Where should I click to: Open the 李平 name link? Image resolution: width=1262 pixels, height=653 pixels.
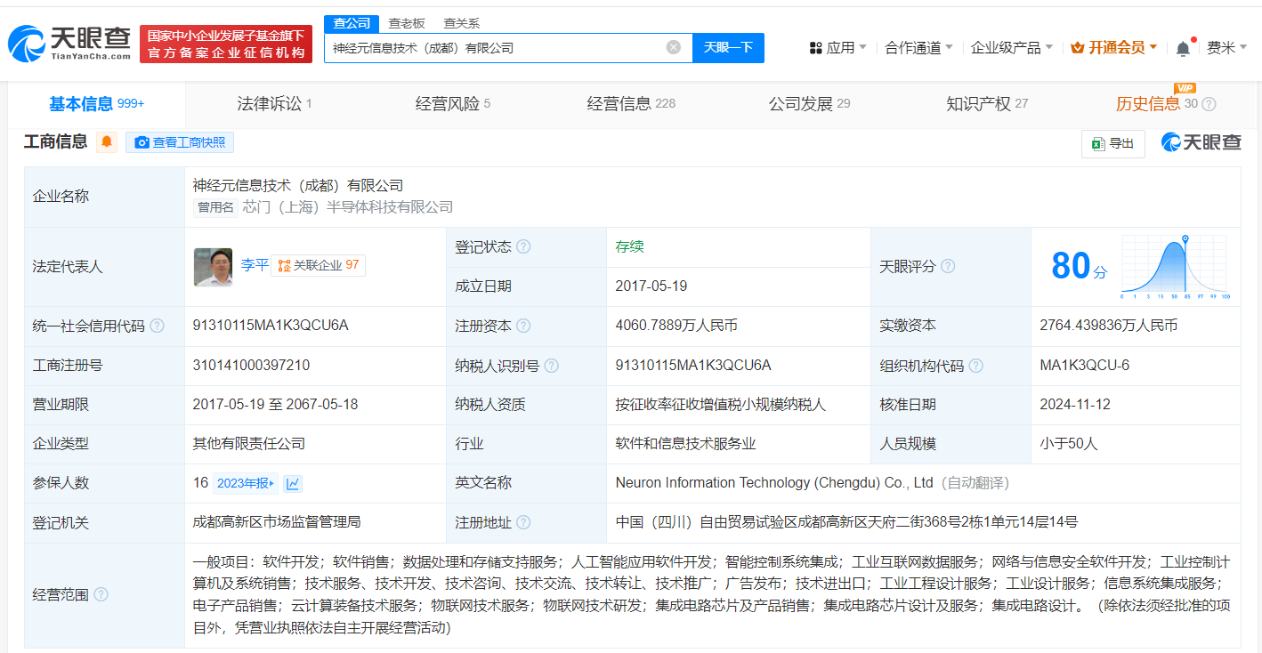(x=255, y=265)
